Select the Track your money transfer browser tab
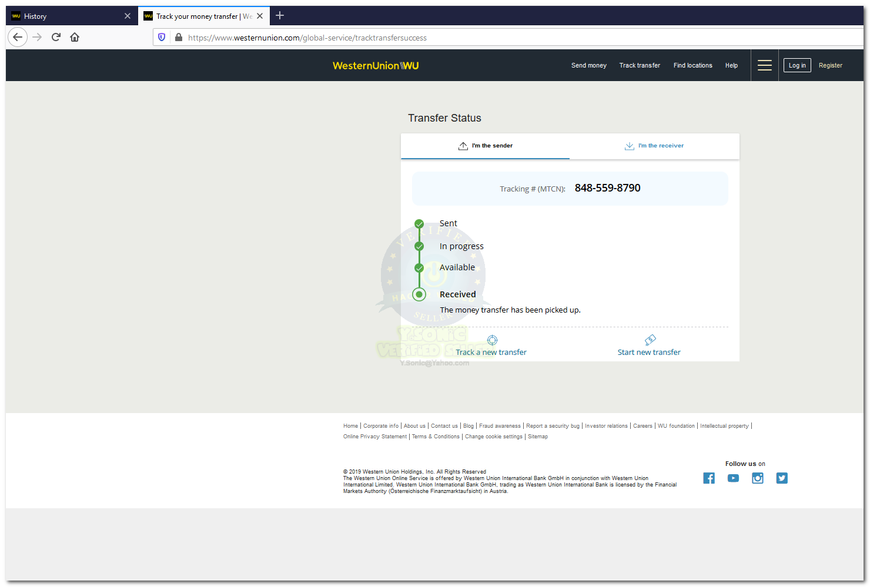The width and height of the screenshot is (870, 587). 204,16
